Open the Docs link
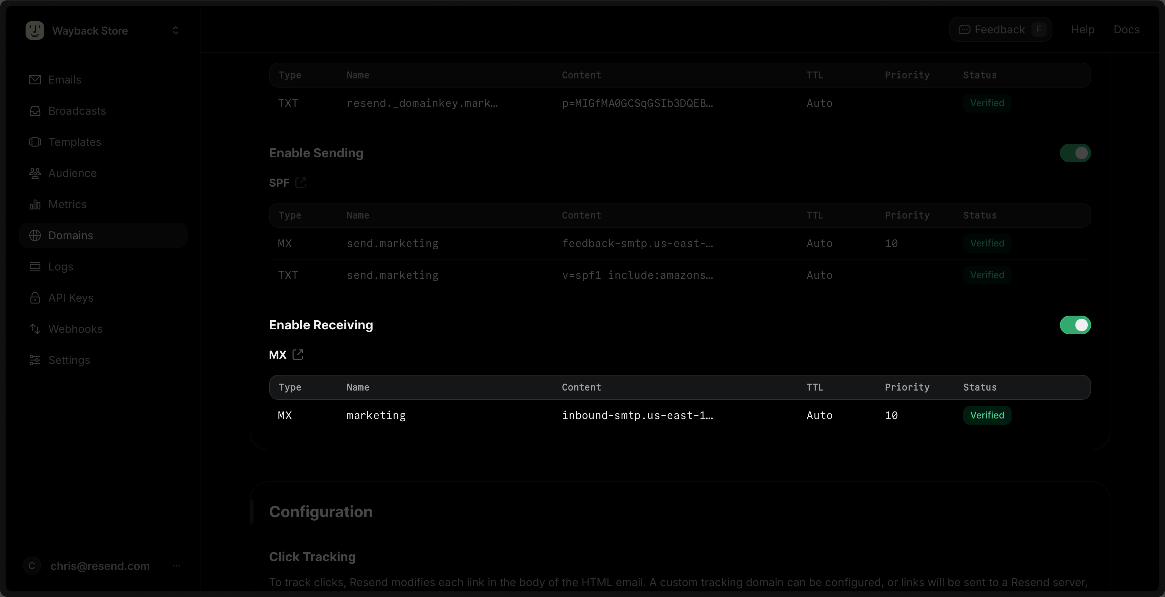Image resolution: width=1165 pixels, height=597 pixels. tap(1126, 29)
